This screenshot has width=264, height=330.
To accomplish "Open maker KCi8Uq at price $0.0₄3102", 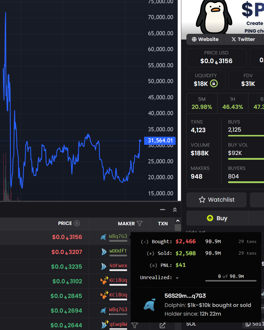I will (x=118, y=280).
